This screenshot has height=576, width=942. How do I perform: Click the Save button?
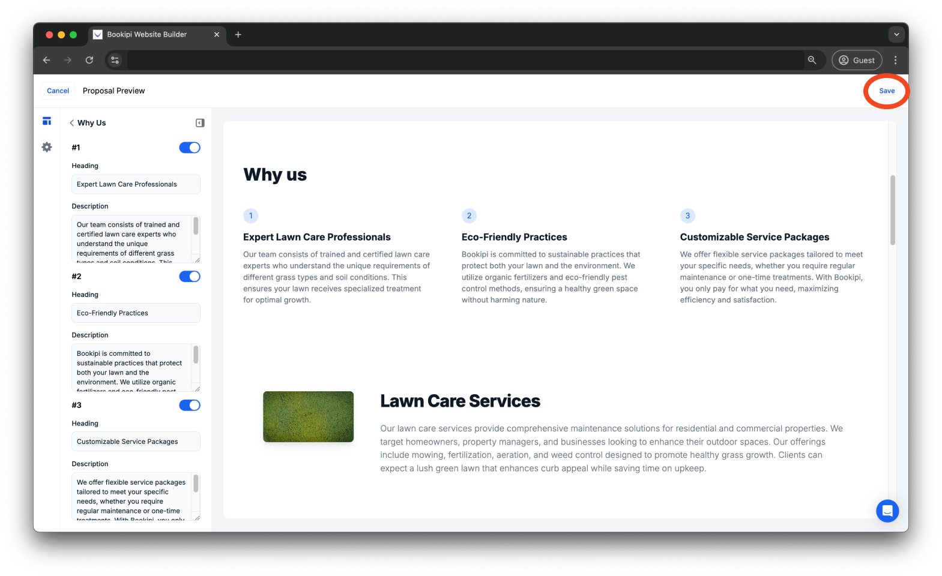click(x=886, y=91)
